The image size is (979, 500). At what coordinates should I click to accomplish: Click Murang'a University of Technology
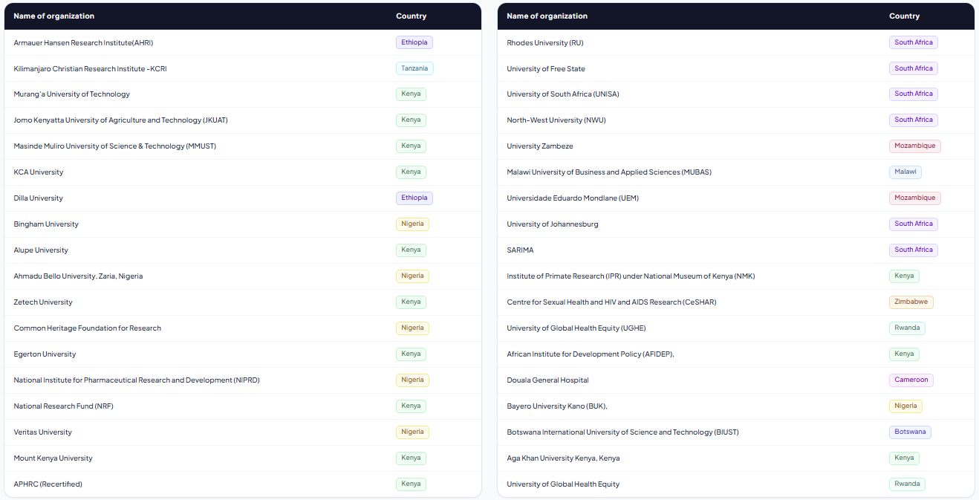coord(71,94)
